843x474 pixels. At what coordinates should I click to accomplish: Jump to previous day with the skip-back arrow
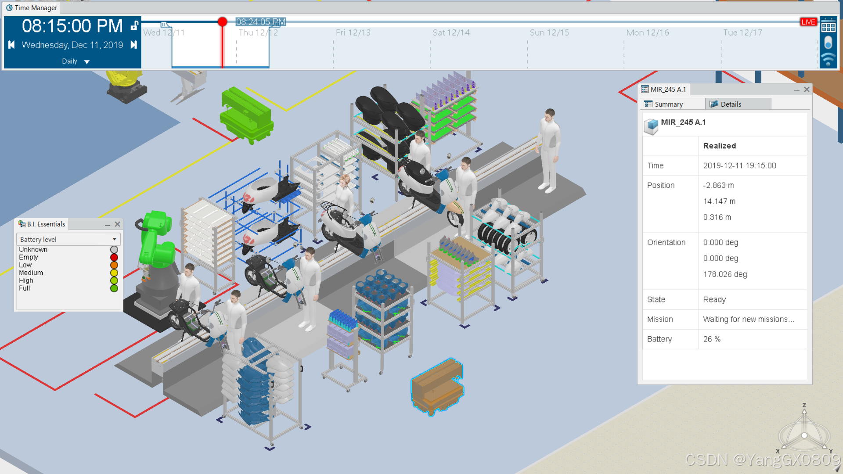click(x=12, y=45)
